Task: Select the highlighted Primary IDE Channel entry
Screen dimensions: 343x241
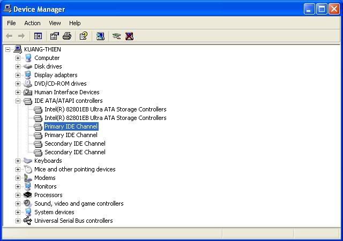Action: pyautogui.click(x=71, y=126)
